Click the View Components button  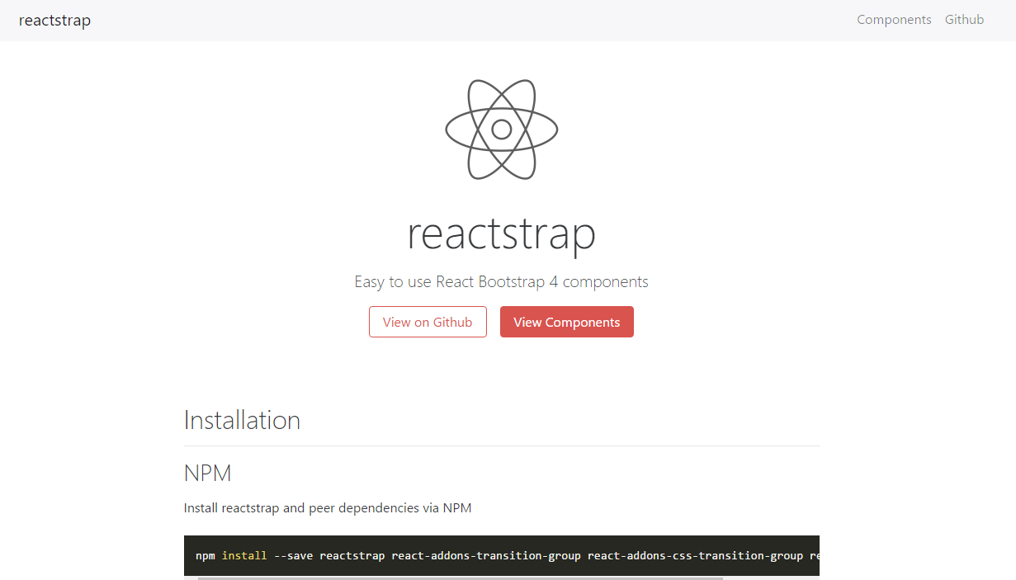(567, 322)
